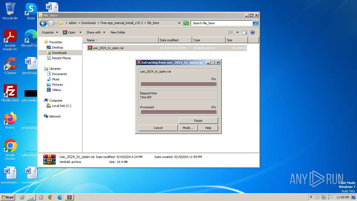
Task: Select Favorites in navigation pane
Action: tap(56, 42)
